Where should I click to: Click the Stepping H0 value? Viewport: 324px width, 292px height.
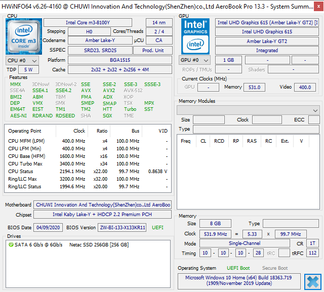89,31
